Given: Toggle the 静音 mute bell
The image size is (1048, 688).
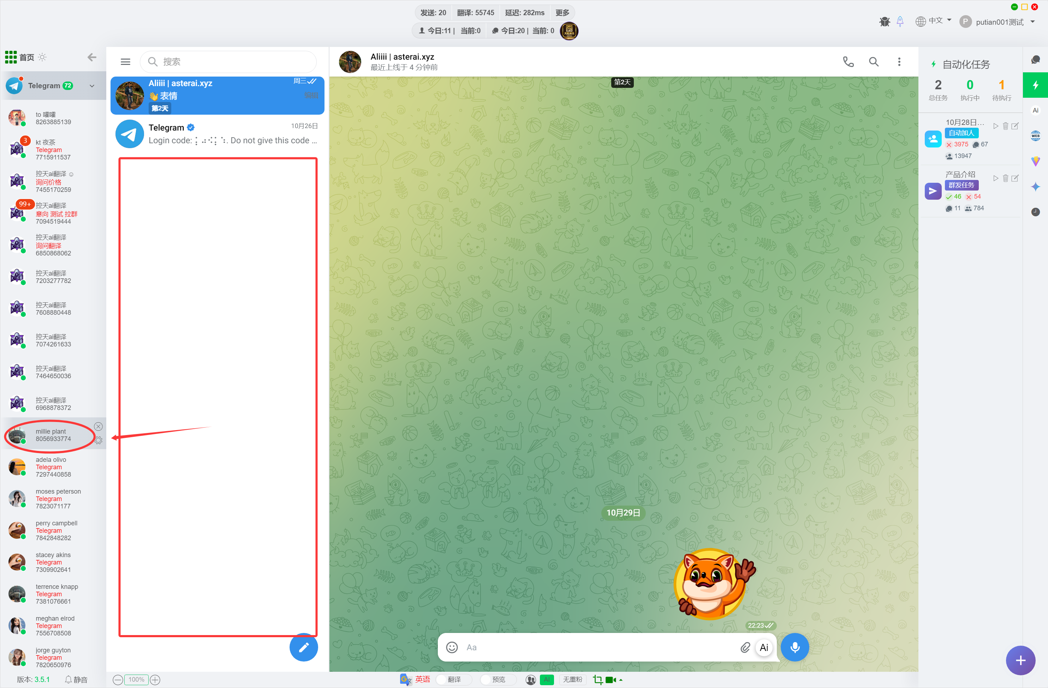Looking at the screenshot, I should click(76, 680).
